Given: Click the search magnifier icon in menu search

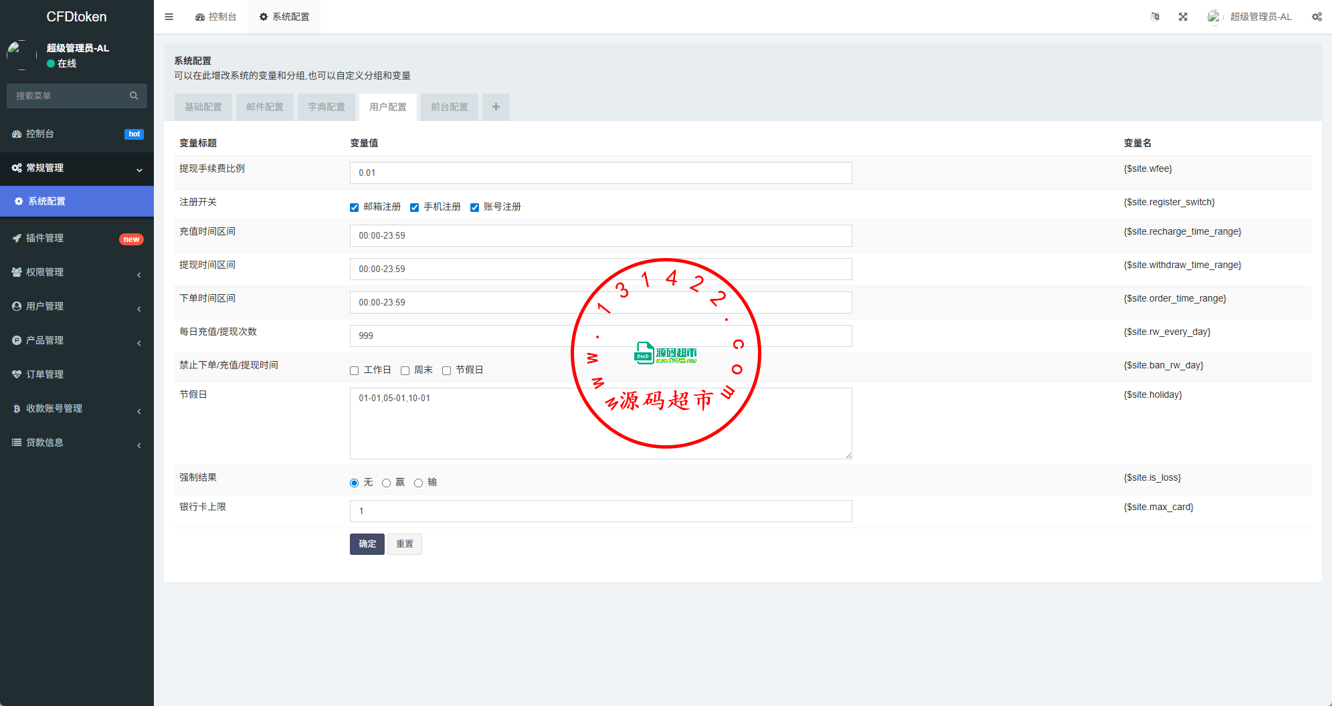Looking at the screenshot, I should click(134, 96).
